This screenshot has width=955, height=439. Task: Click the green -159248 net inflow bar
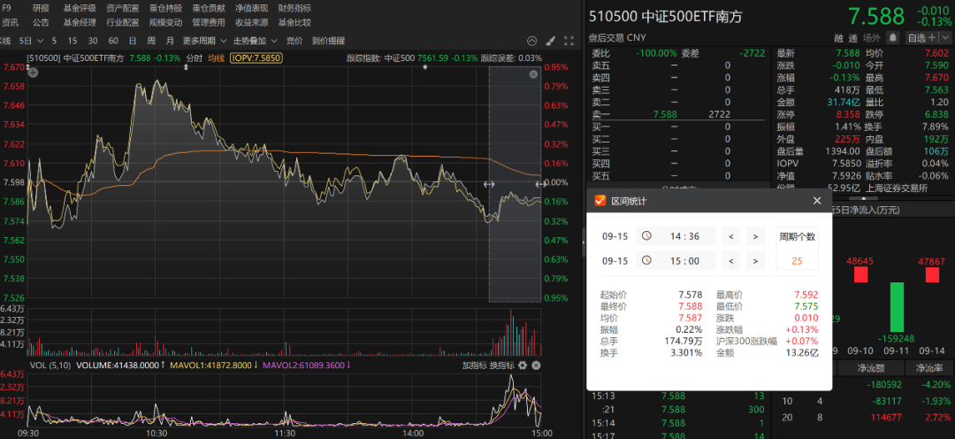(897, 307)
